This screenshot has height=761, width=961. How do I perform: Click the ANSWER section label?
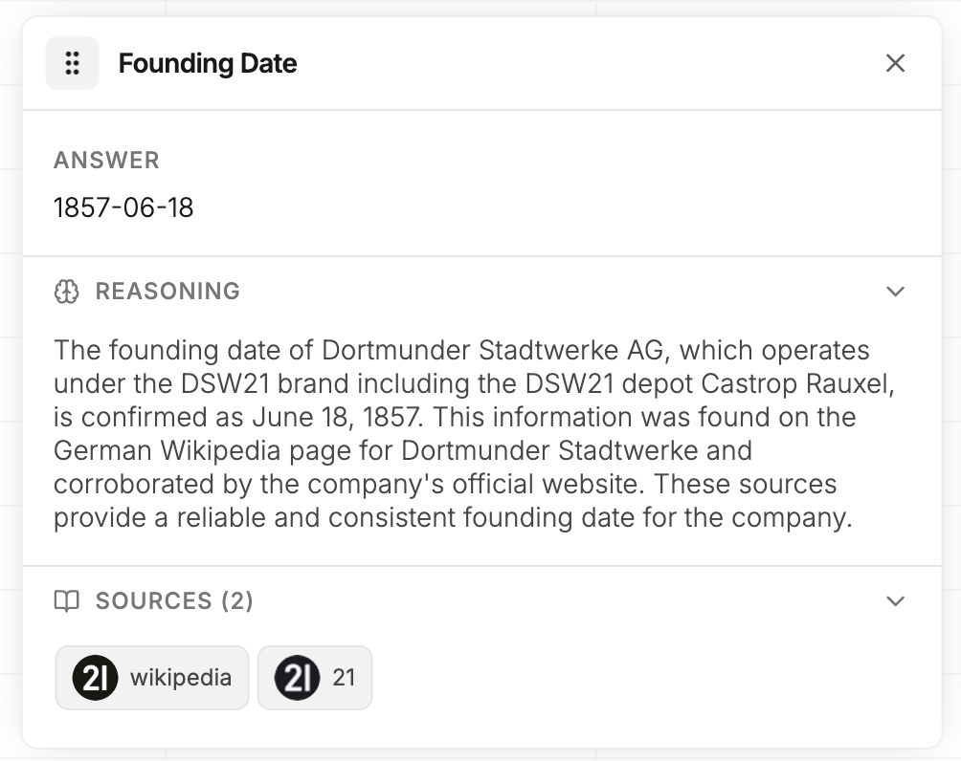coord(106,161)
